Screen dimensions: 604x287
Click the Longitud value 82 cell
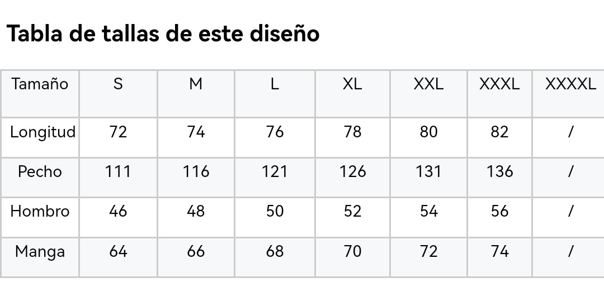click(499, 132)
